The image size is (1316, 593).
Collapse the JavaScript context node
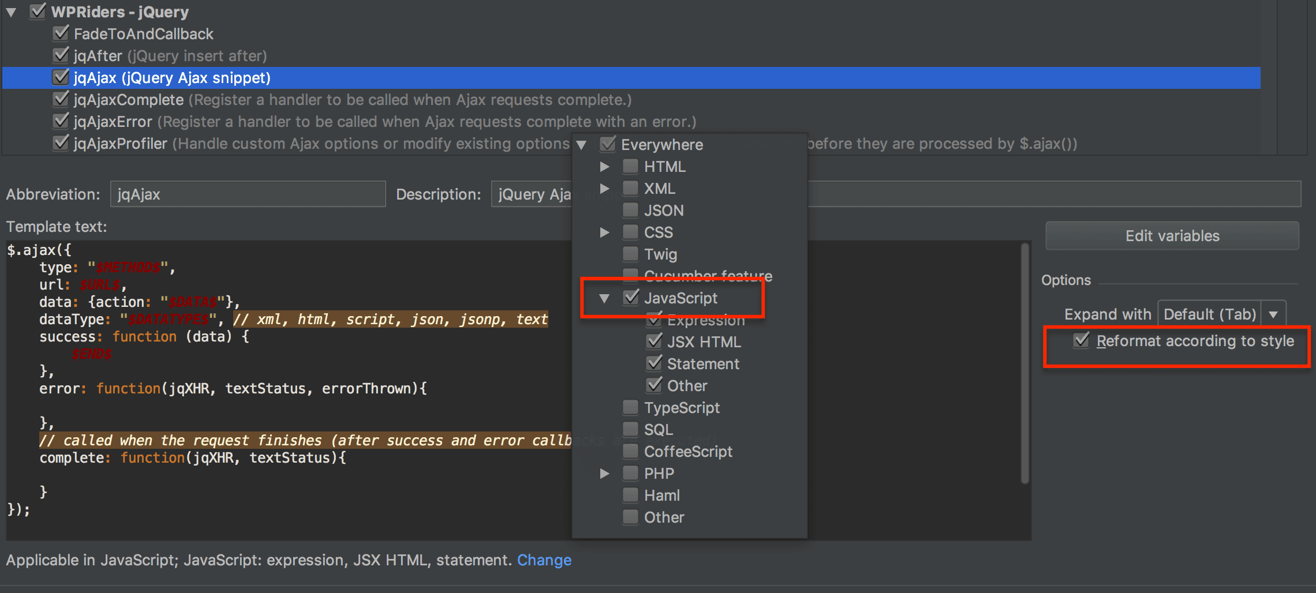coord(604,298)
